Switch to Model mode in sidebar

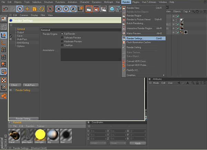pyautogui.click(x=4, y=35)
